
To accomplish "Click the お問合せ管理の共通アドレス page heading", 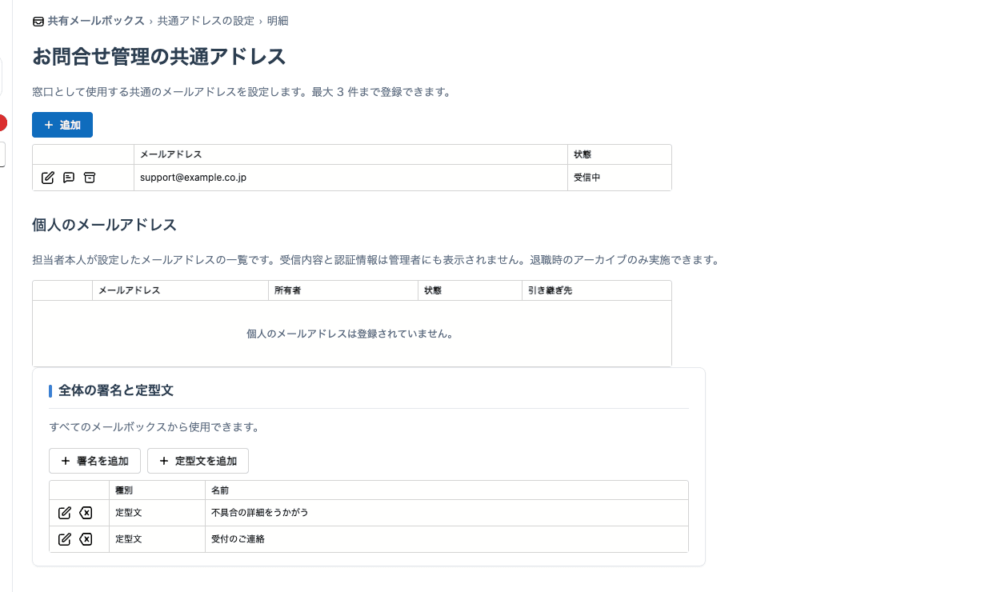I will [x=159, y=57].
